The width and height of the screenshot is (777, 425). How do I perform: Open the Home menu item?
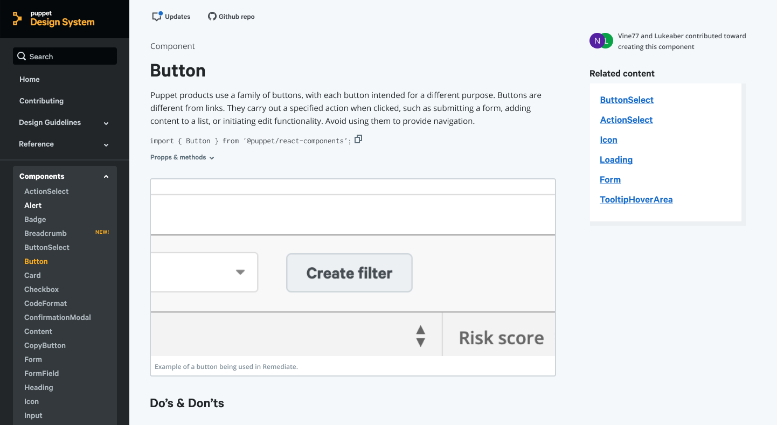tap(30, 79)
